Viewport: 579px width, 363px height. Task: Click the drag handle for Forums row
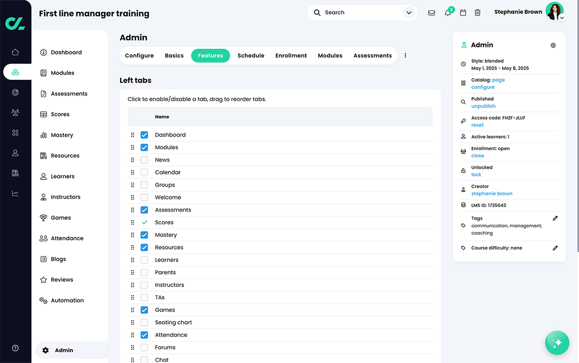pos(132,347)
